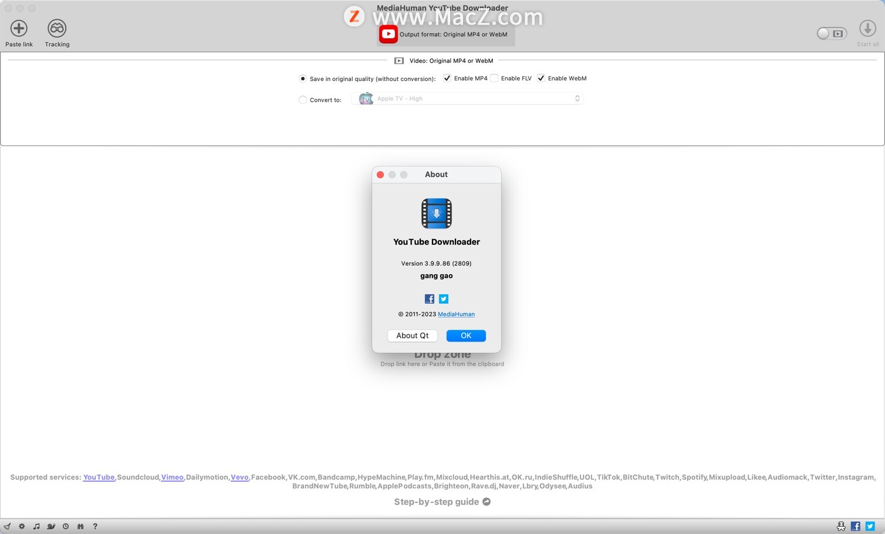This screenshot has width=885, height=534.
Task: Click the Apple TV preset icon
Action: [x=366, y=98]
